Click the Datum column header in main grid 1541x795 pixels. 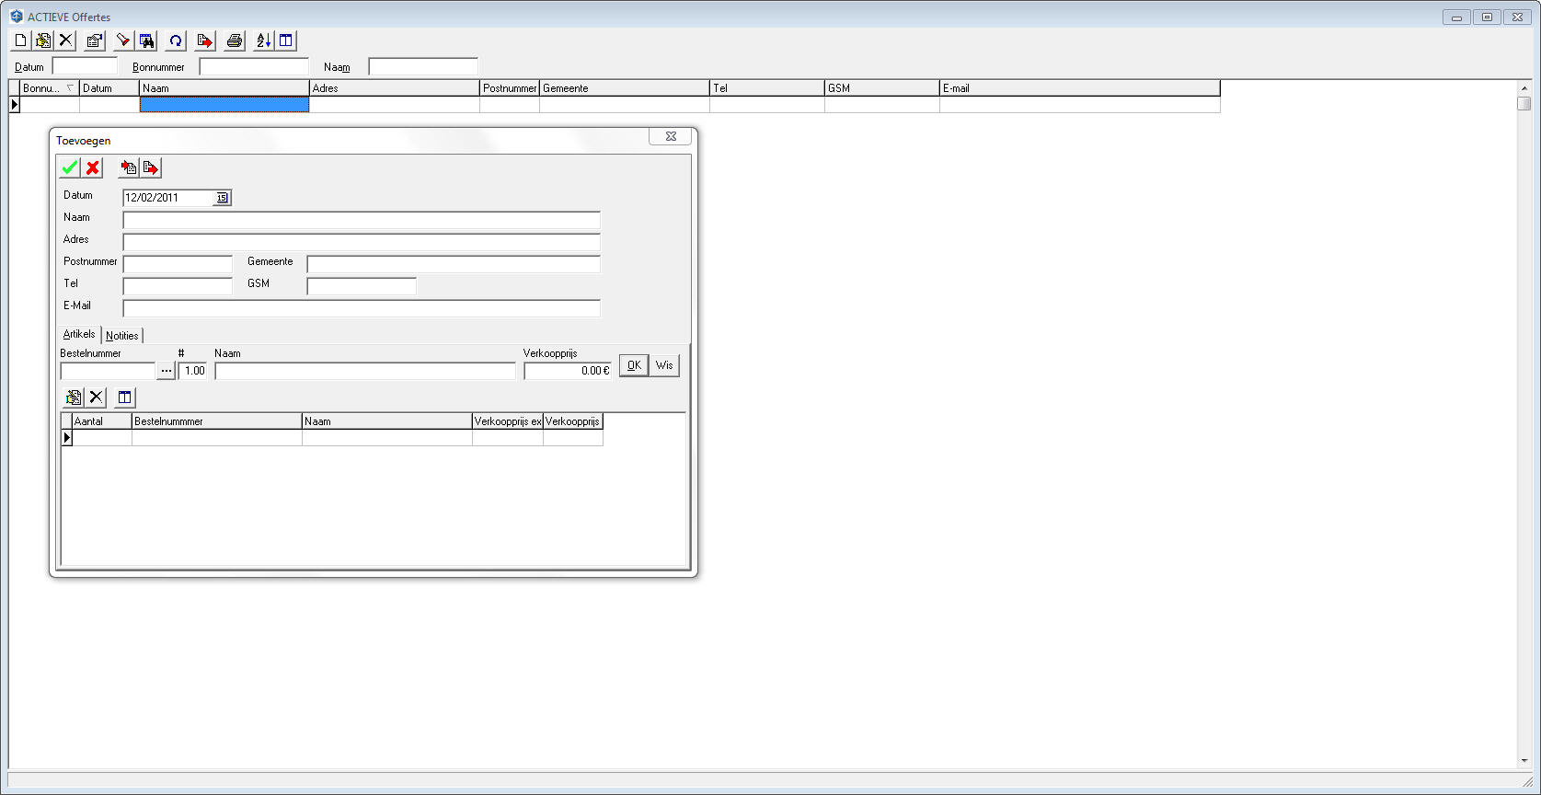tap(109, 88)
